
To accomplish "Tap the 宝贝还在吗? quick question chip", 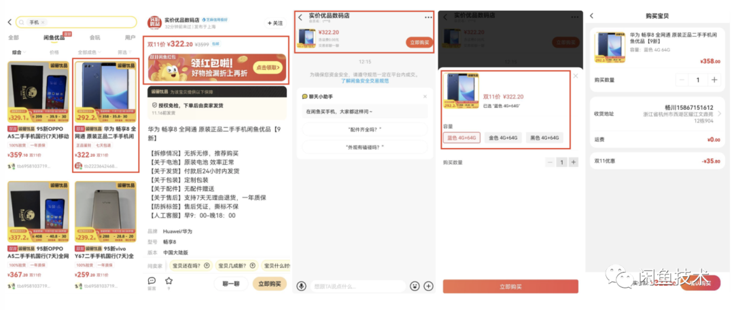I will pyautogui.click(x=190, y=266).
